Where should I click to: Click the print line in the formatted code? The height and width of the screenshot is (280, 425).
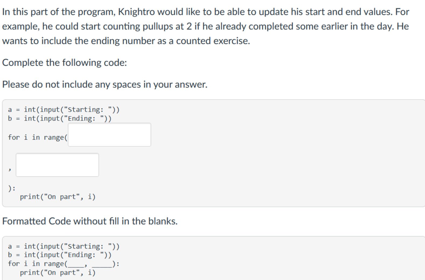(58, 273)
